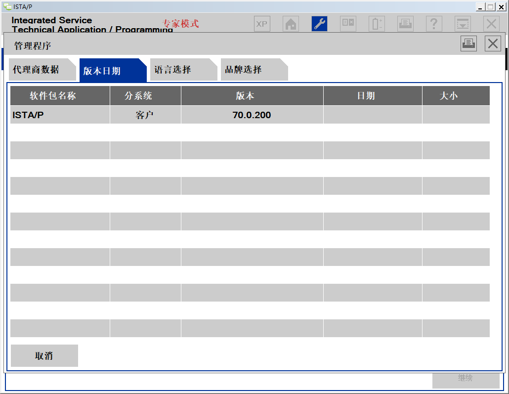This screenshot has width=509, height=394.
Task: Click the greyed 继续 button
Action: point(466,378)
